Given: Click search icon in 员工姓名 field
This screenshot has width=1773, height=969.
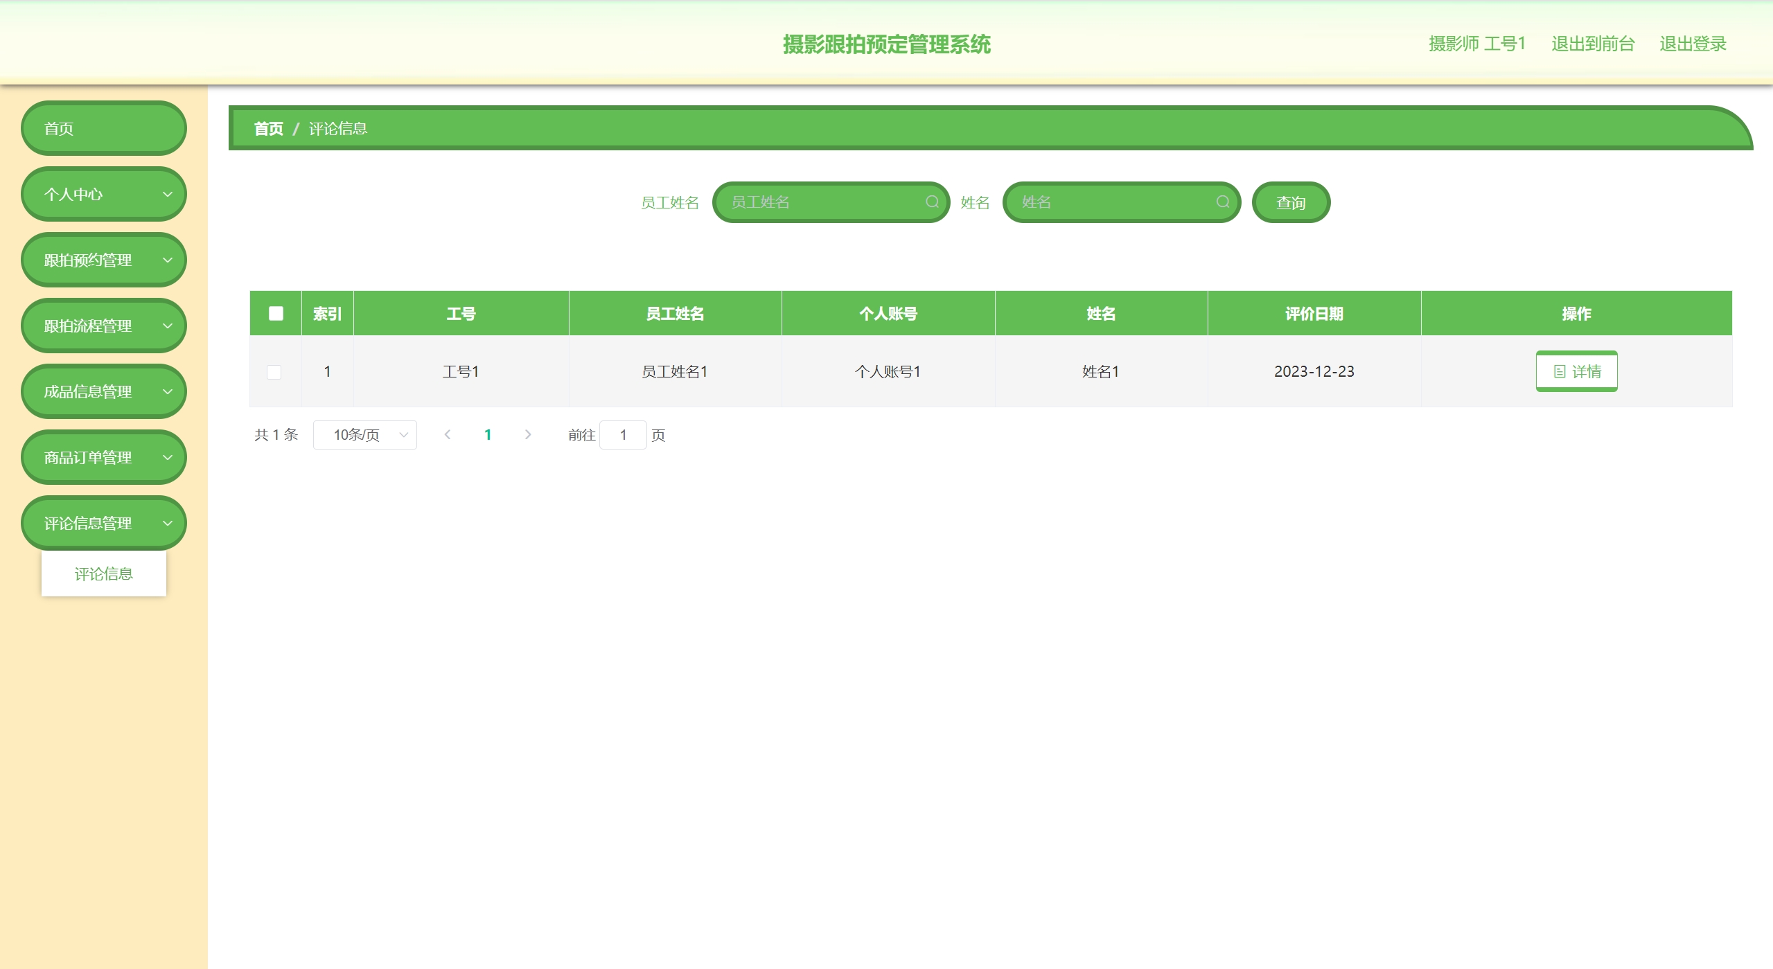Looking at the screenshot, I should (x=932, y=202).
